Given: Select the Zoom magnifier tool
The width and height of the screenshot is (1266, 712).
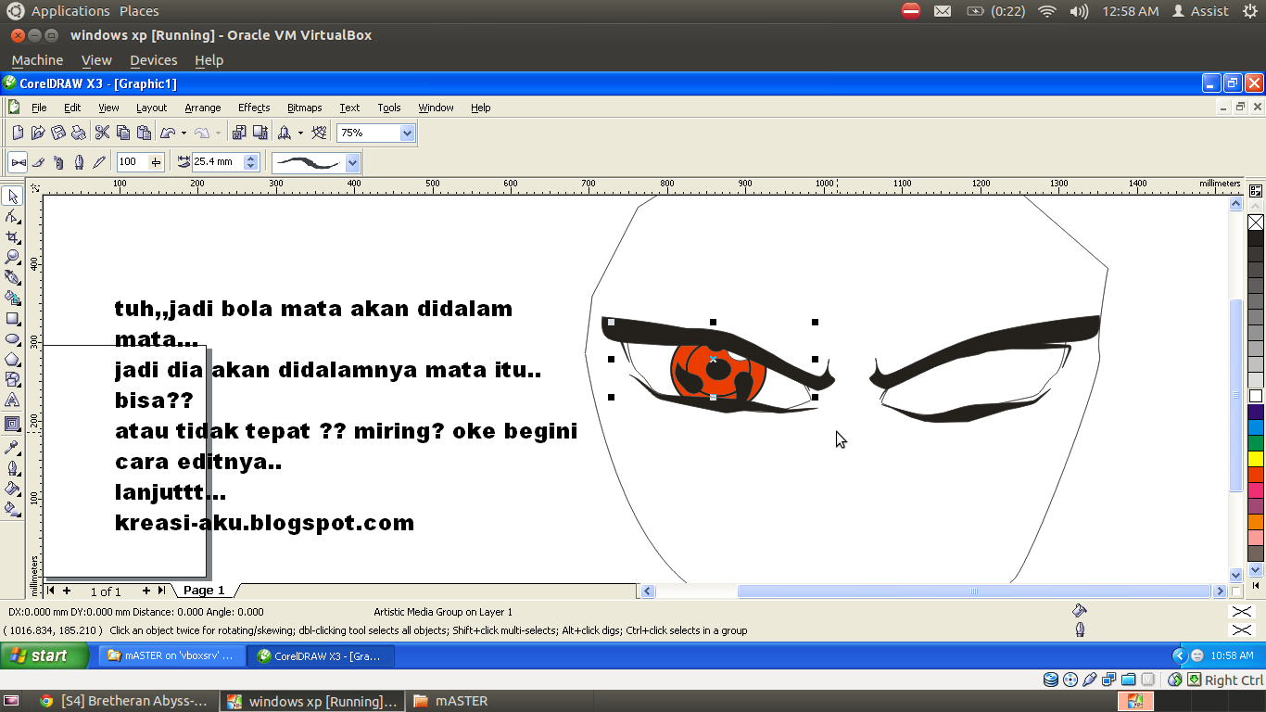Looking at the screenshot, I should [12, 257].
